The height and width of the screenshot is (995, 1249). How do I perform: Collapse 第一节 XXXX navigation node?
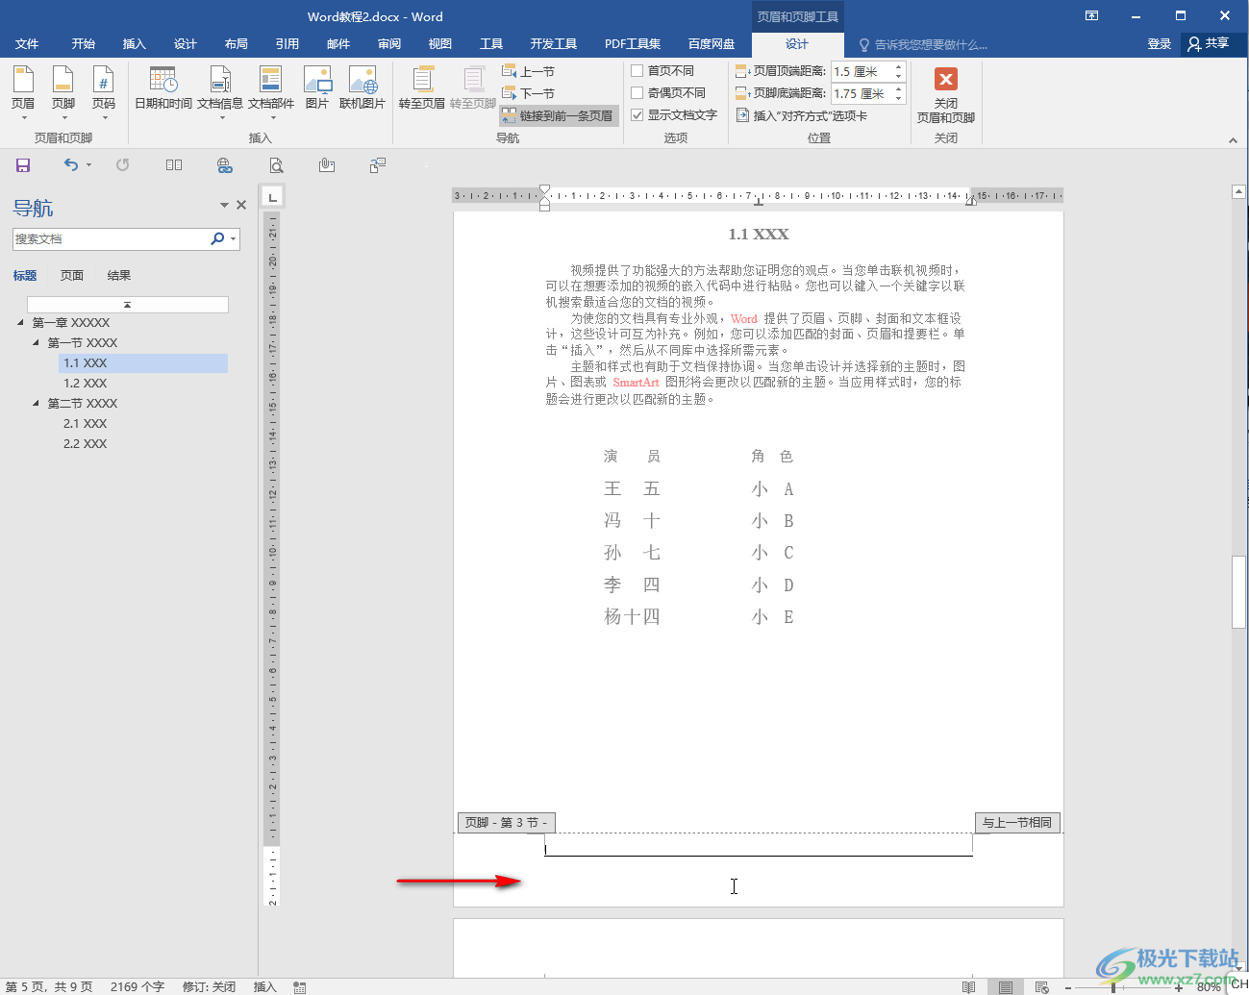point(36,342)
